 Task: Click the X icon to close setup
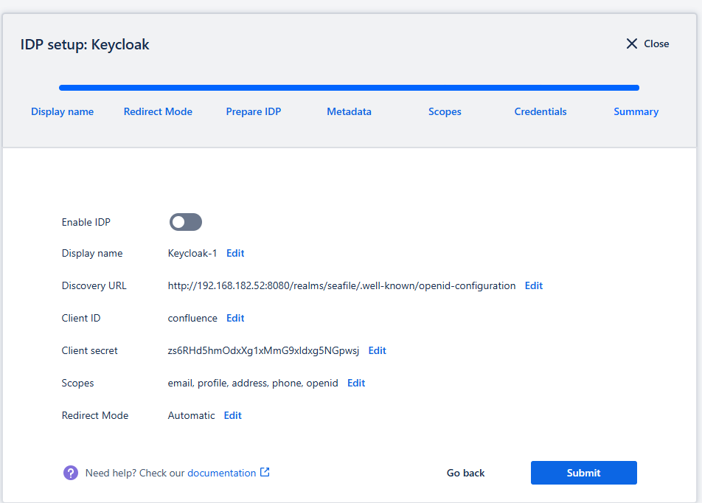click(631, 44)
